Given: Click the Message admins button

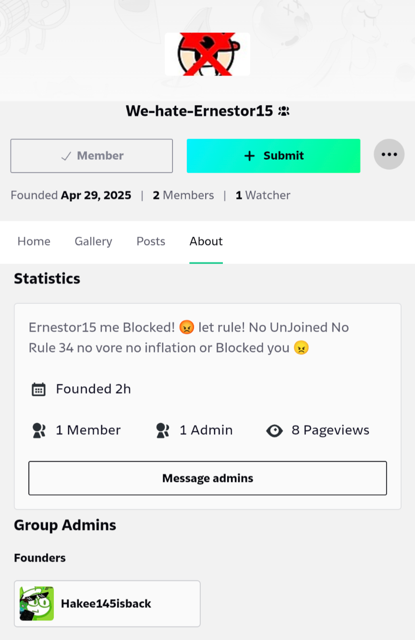Looking at the screenshot, I should pyautogui.click(x=207, y=478).
